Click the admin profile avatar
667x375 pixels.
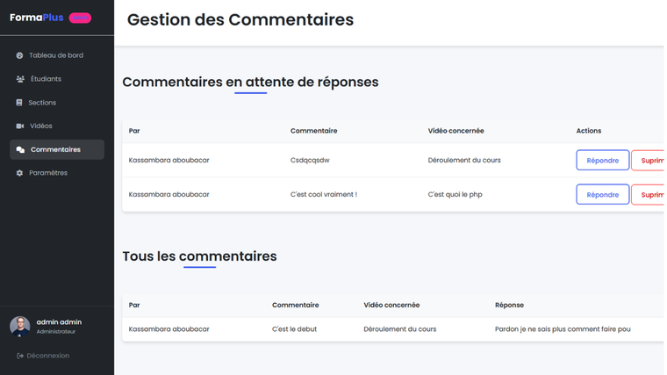pos(20,327)
